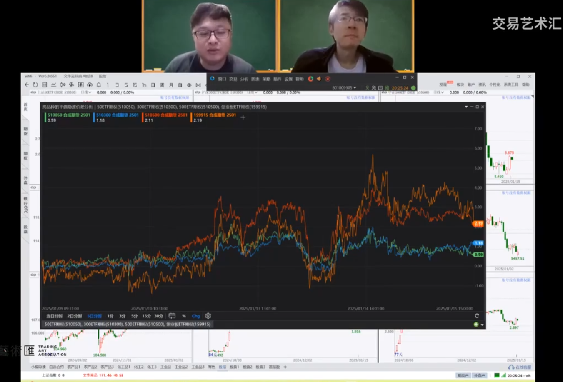This screenshot has height=382, width=563.
Task: Click the green add icon at the chart's bottom right
Action: click(x=476, y=325)
